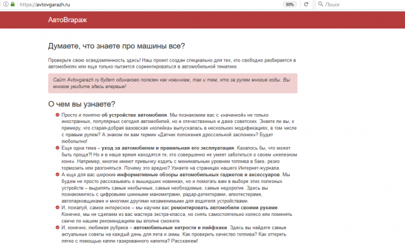
Task: Click the red bullet beside Просто и понятно
Action: click(58, 115)
